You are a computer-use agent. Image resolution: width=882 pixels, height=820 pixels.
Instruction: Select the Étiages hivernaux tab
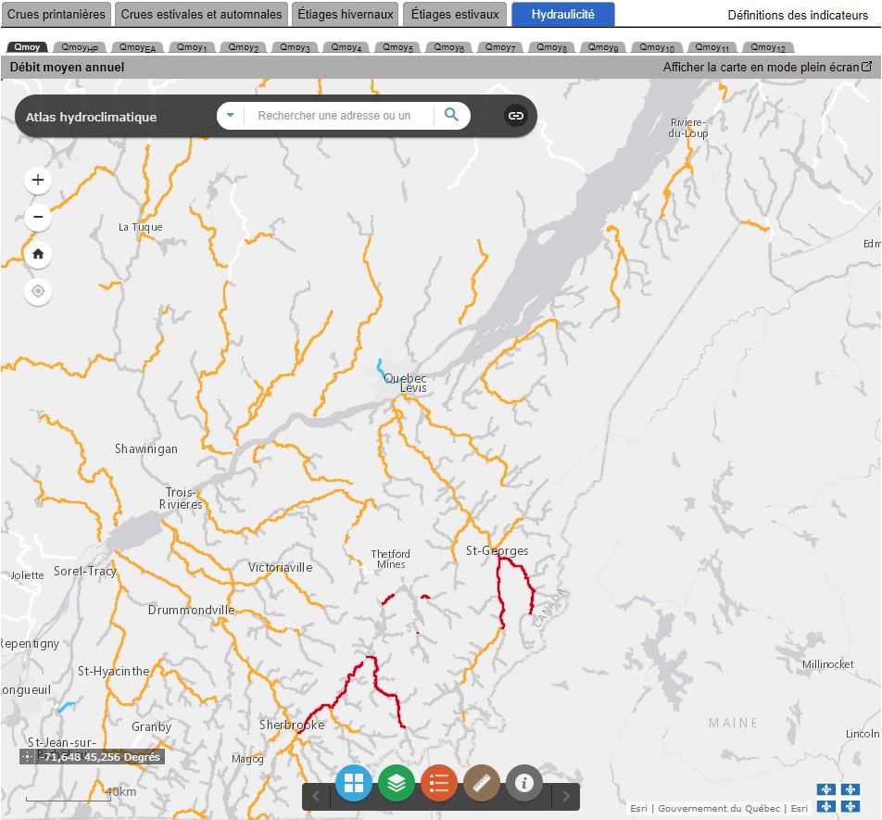(346, 15)
